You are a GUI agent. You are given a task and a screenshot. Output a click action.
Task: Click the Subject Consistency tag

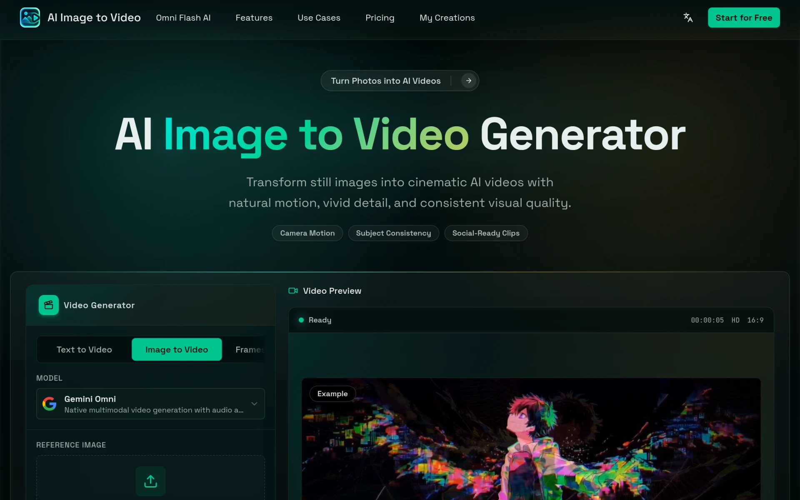point(393,233)
